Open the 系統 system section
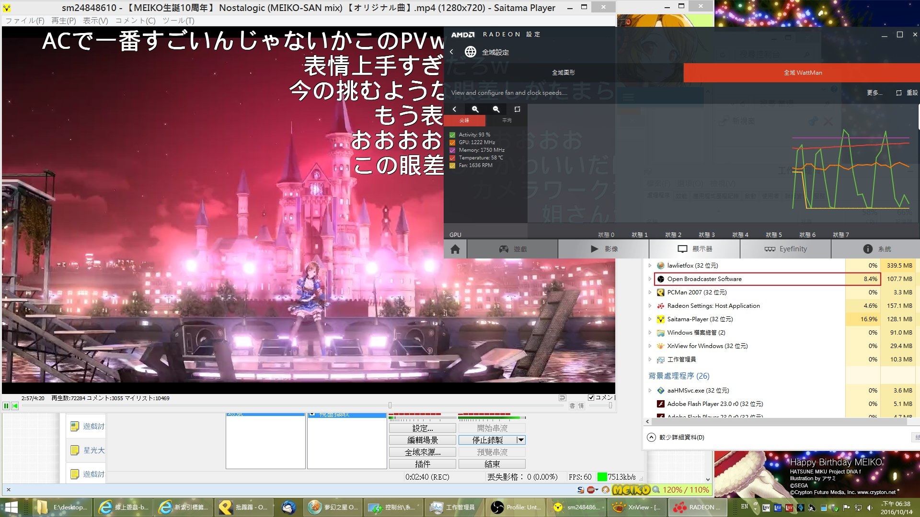The height and width of the screenshot is (517, 920). point(876,249)
